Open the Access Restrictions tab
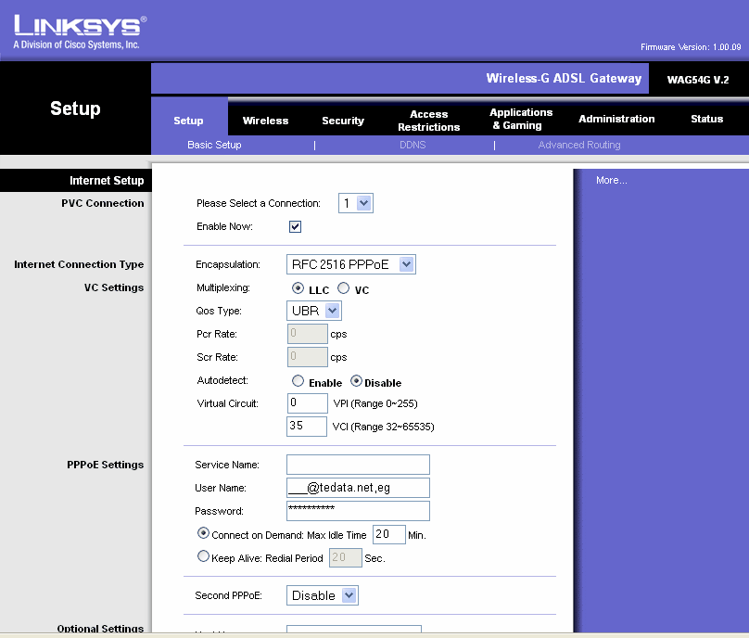This screenshot has height=638, width=749. pos(429,121)
